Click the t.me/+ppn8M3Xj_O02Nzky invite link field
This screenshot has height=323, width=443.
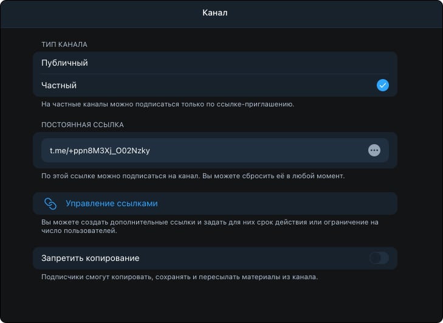pyautogui.click(x=215, y=150)
